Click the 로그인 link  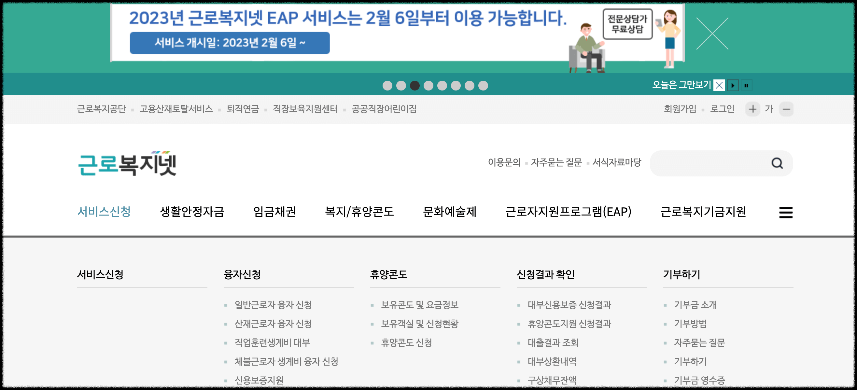[x=722, y=109]
